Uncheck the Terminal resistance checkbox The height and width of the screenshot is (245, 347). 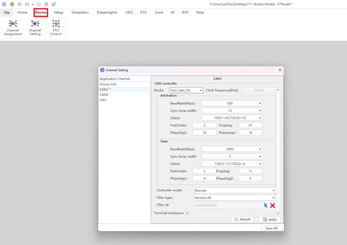(x=187, y=213)
